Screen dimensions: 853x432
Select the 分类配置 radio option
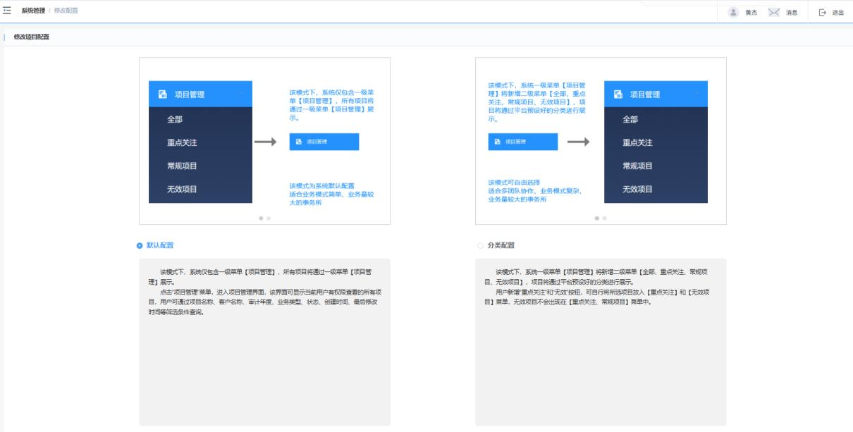point(481,245)
